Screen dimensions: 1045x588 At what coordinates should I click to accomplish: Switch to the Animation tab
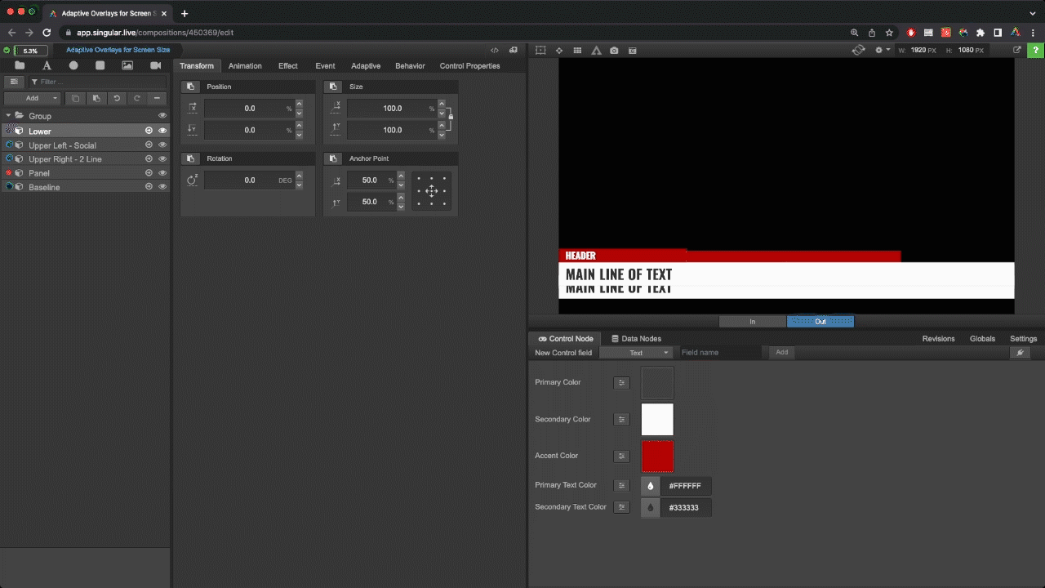[x=245, y=66]
